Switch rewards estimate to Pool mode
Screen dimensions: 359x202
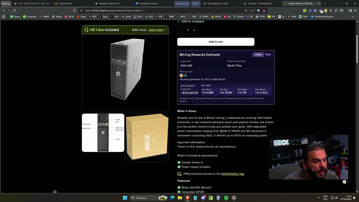pos(268,54)
